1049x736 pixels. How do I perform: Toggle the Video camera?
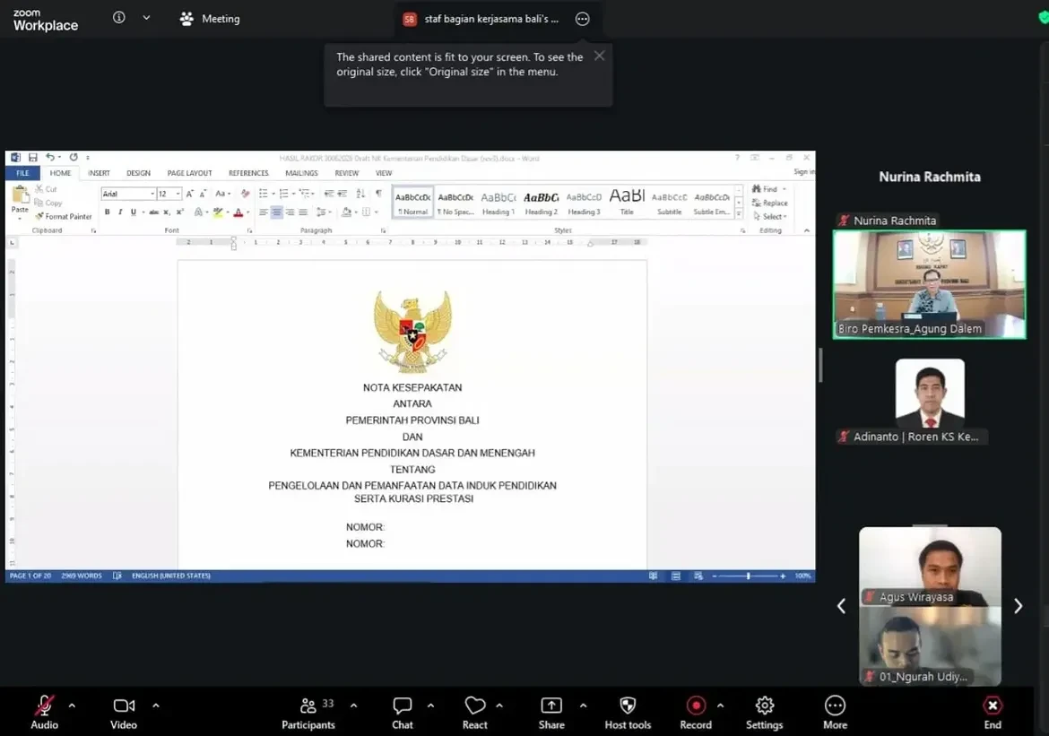pyautogui.click(x=124, y=714)
